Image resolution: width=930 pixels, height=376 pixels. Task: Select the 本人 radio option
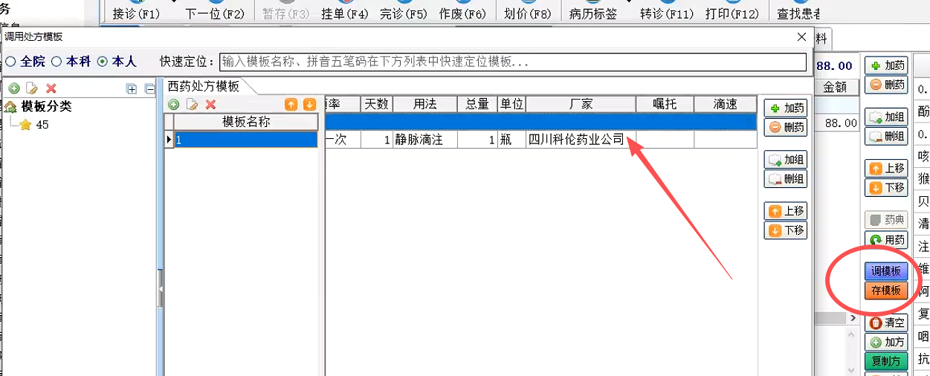(x=103, y=62)
